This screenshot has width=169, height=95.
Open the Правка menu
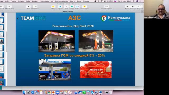(13, 1)
